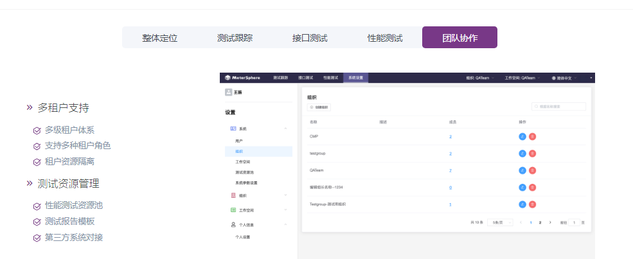This screenshot has width=633, height=259.
Task: Click the MeterSphere logo icon
Action: click(227, 78)
